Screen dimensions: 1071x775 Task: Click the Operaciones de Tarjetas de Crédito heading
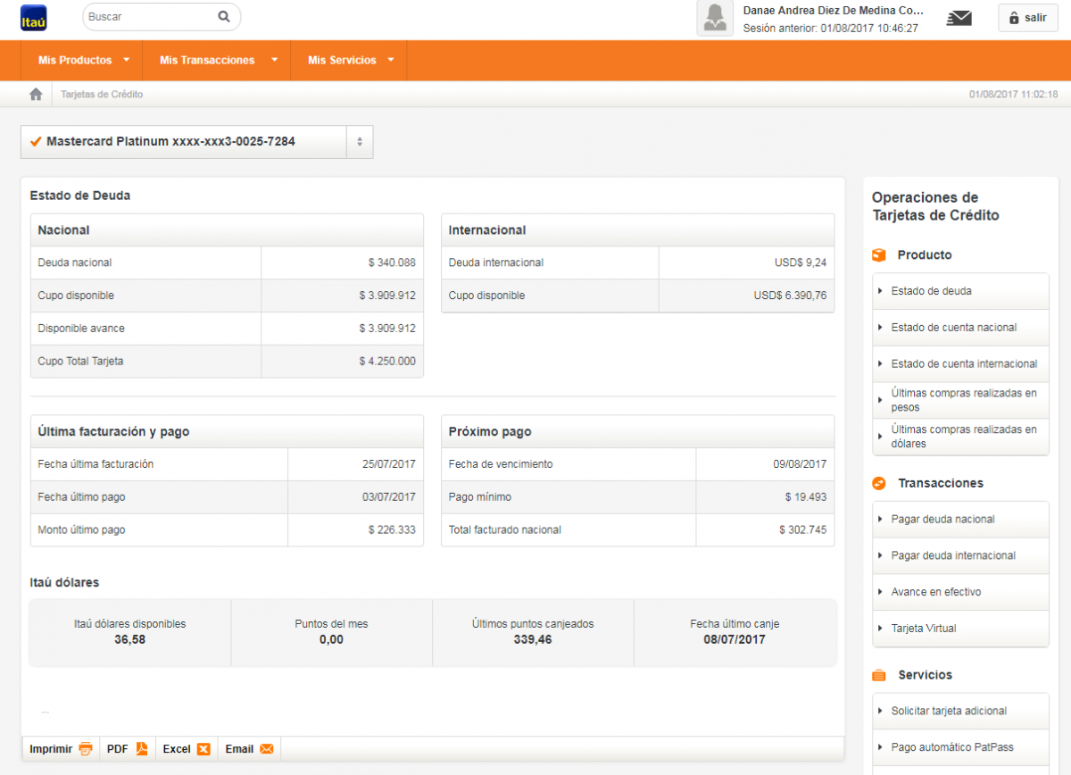click(x=935, y=206)
